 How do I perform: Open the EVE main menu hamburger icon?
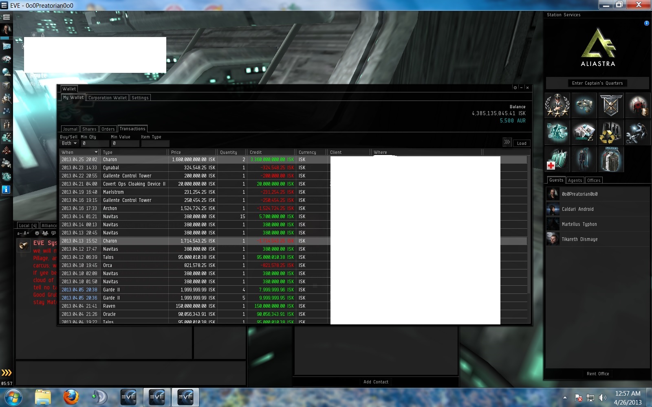tap(6, 17)
